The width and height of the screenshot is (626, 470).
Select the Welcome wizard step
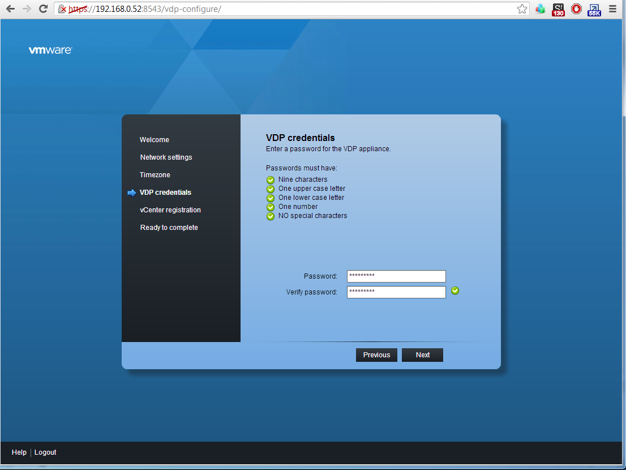[154, 140]
